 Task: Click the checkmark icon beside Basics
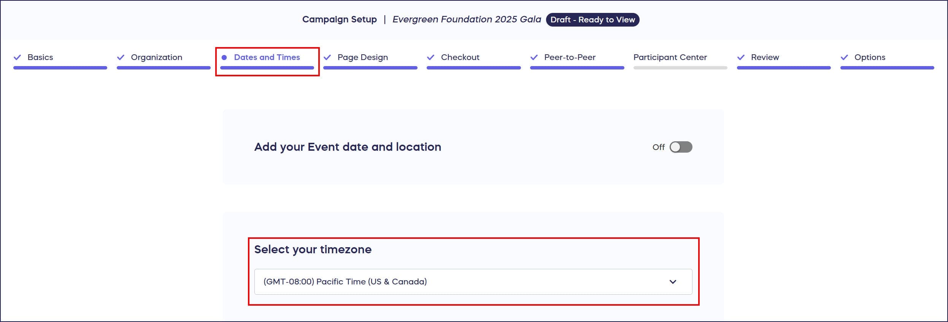pyautogui.click(x=17, y=57)
